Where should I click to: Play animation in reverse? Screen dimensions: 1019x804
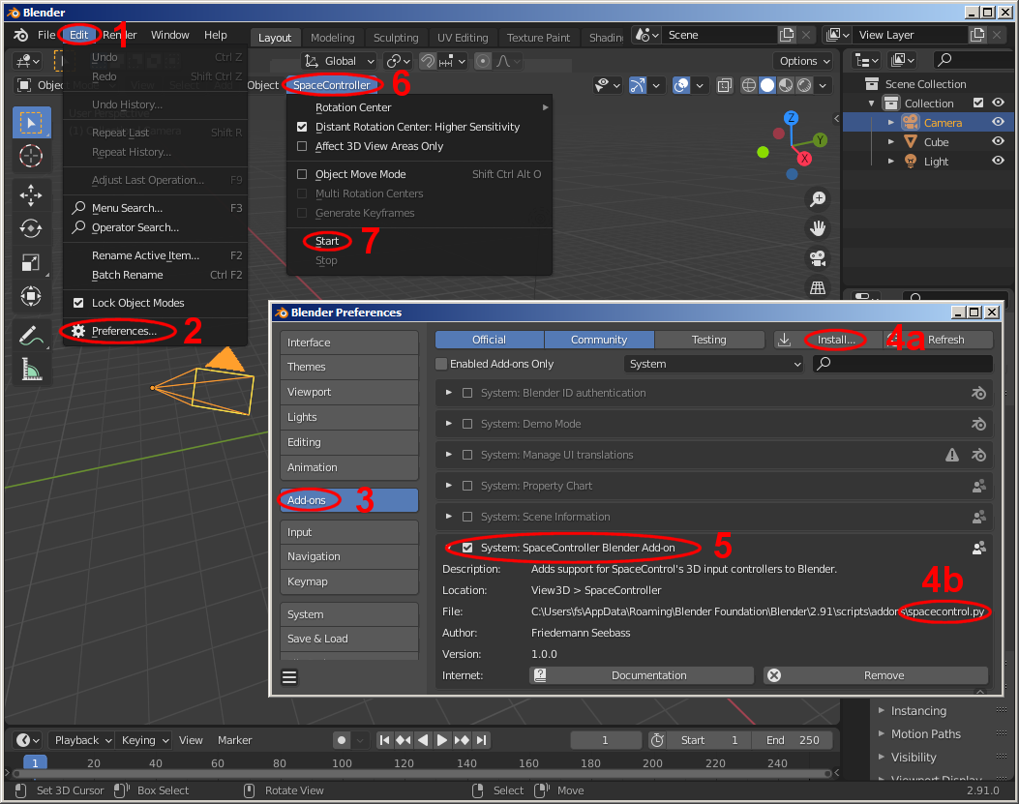(423, 739)
